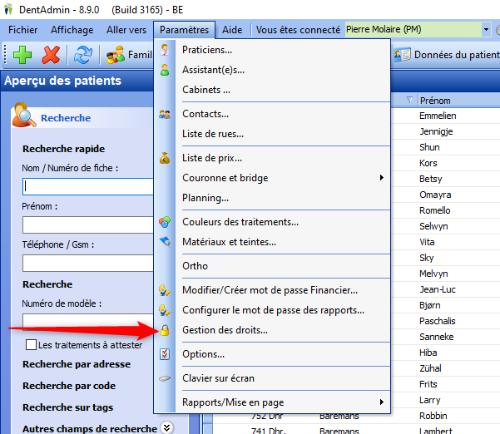Click the Options checklist icon
The image size is (500, 434).
165,354
